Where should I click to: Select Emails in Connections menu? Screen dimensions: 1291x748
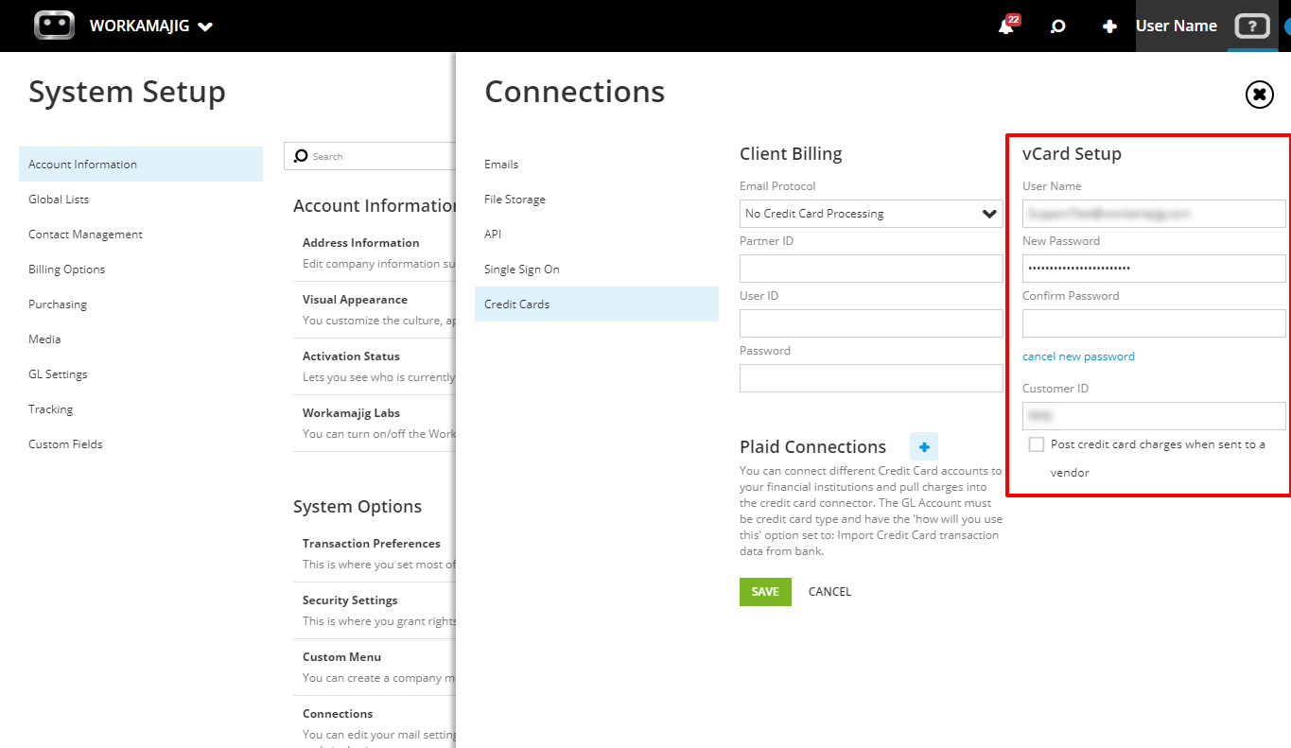[597, 165]
